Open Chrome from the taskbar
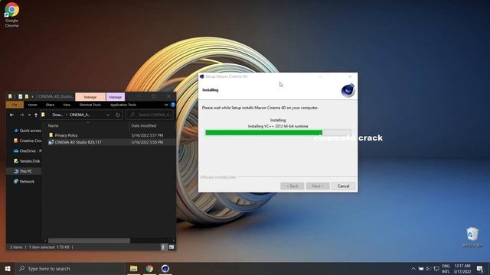The width and height of the screenshot is (490, 275). tap(150, 268)
